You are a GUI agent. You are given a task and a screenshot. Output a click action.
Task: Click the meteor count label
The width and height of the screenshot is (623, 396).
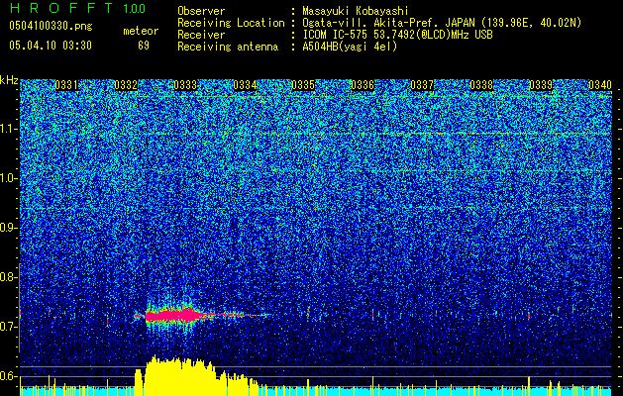tap(141, 31)
